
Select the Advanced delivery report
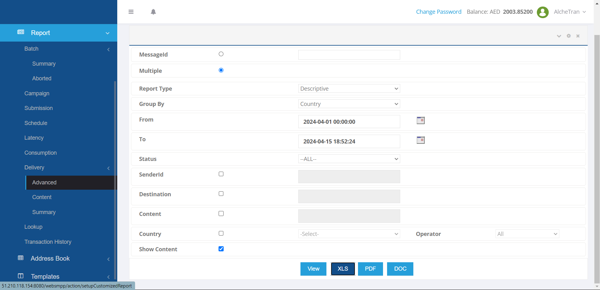[x=71, y=182]
